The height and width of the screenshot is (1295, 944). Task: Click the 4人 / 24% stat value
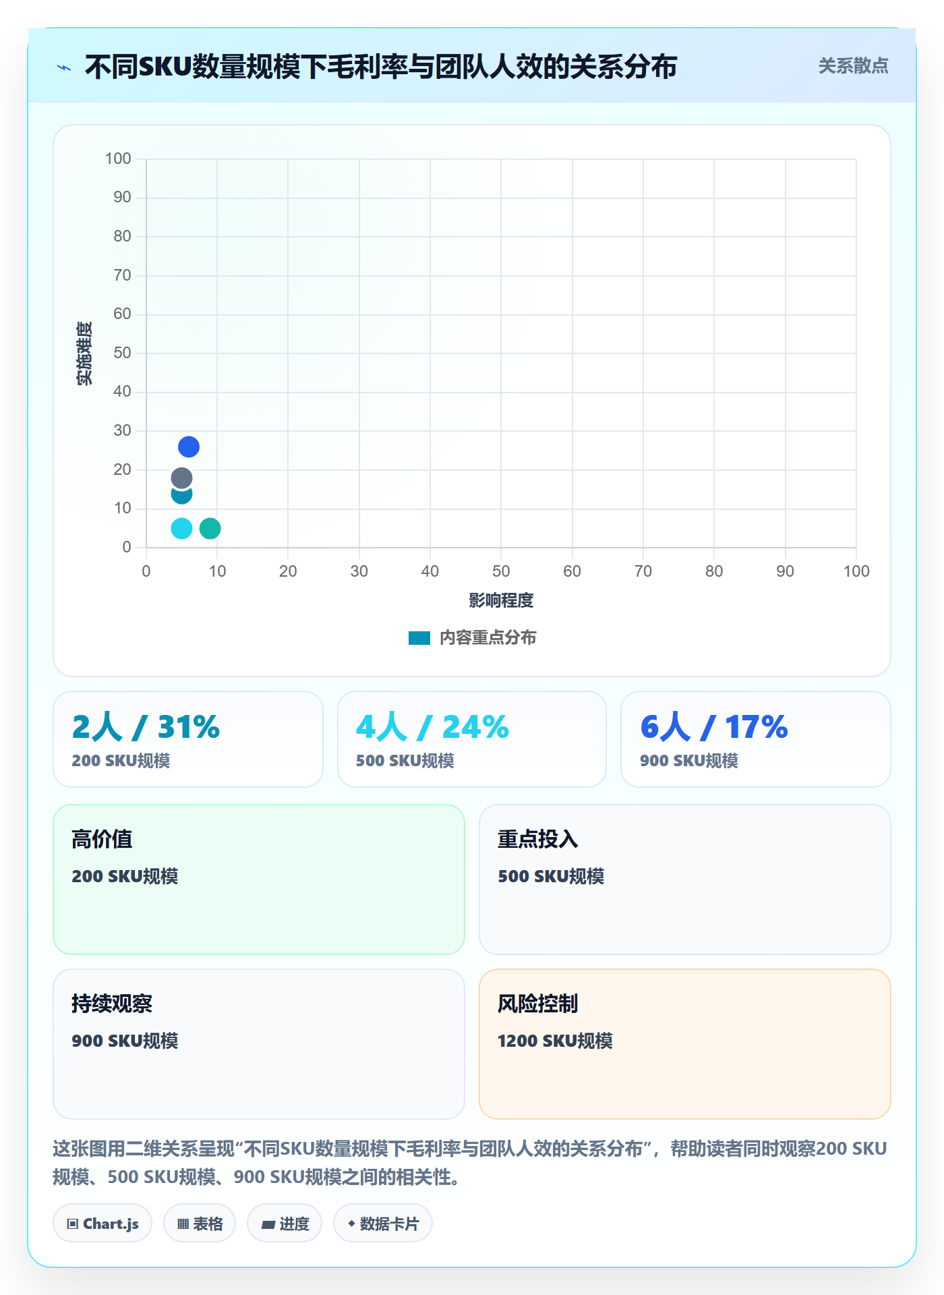[432, 727]
